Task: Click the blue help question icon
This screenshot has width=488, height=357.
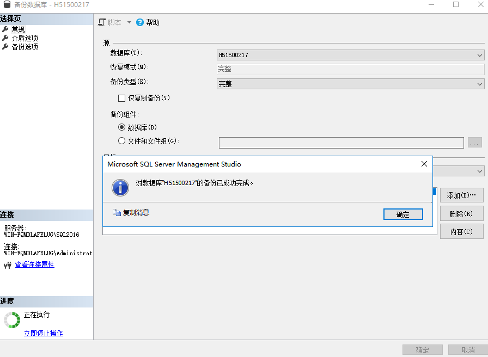Action: pos(140,22)
